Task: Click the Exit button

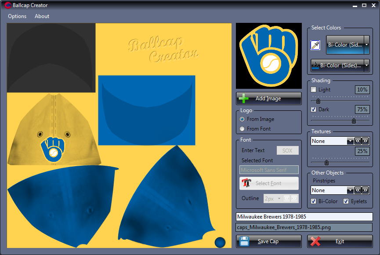Action: pos(340,241)
